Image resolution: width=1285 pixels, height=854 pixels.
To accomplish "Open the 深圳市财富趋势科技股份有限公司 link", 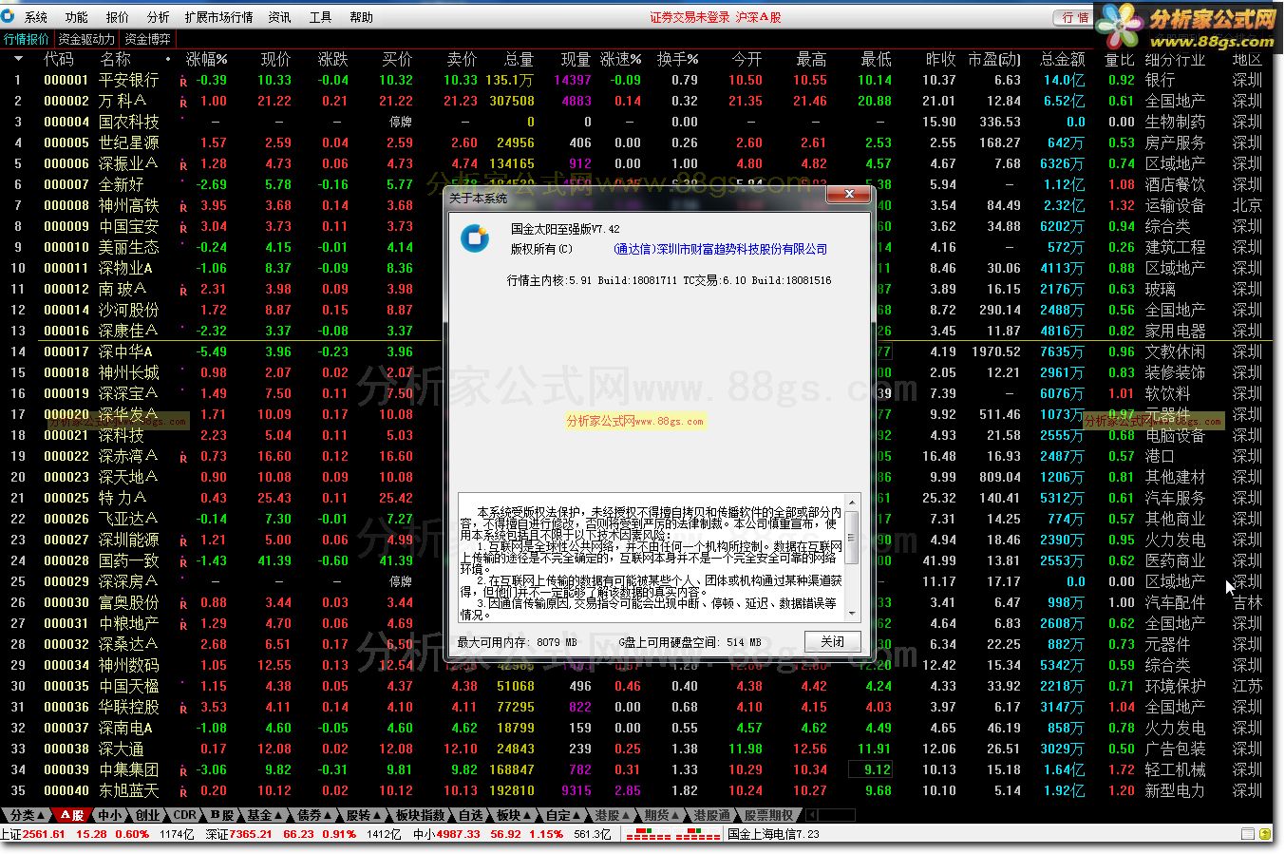I will click(x=721, y=249).
